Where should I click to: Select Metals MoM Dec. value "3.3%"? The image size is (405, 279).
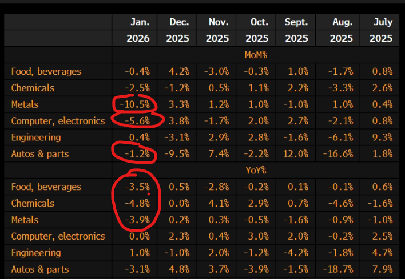click(x=179, y=104)
